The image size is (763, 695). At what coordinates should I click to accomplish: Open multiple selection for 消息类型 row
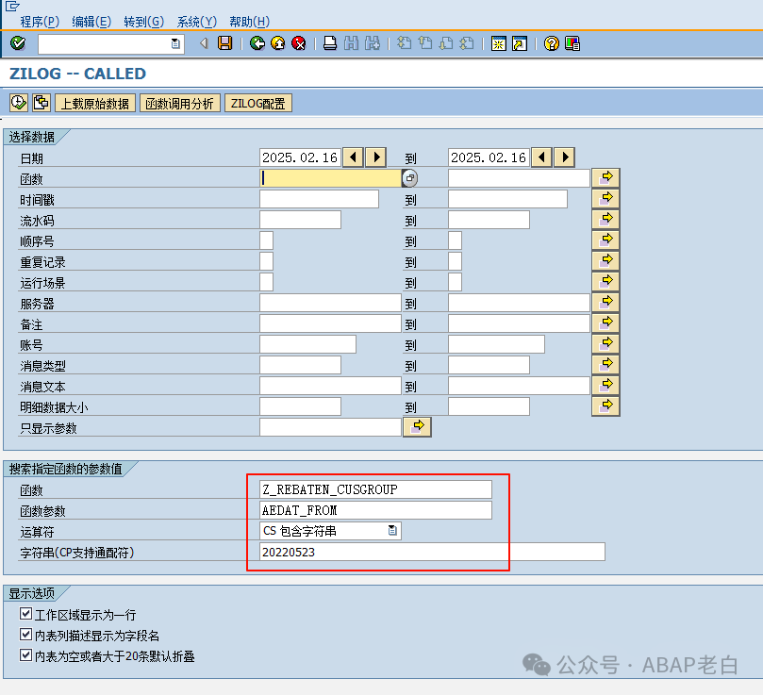pos(605,365)
